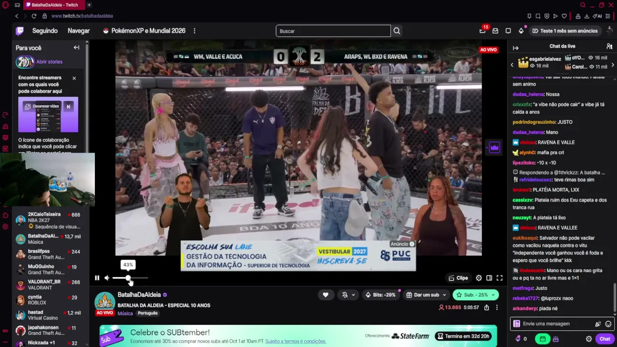
Task: Collapse the chat panel with arrow icon
Action: tap(515, 48)
